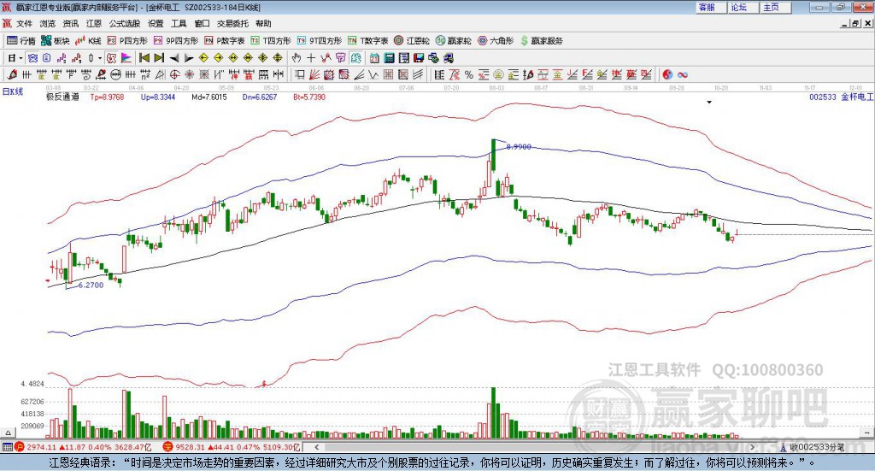The image size is (875, 471).
Task: Click the yin-yang icon
Action: pos(667,74)
